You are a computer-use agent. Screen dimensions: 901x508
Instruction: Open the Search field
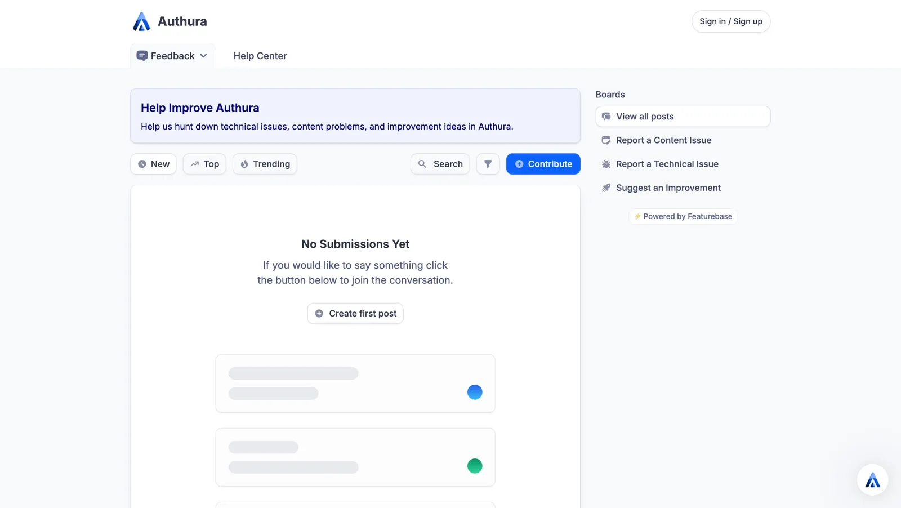pos(440,164)
